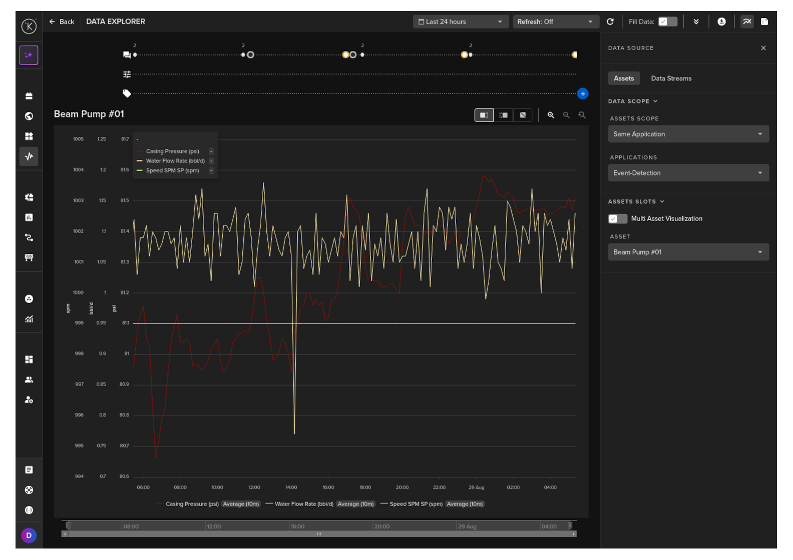Click Casing Pressure (psi) in floating legend

tap(173, 151)
